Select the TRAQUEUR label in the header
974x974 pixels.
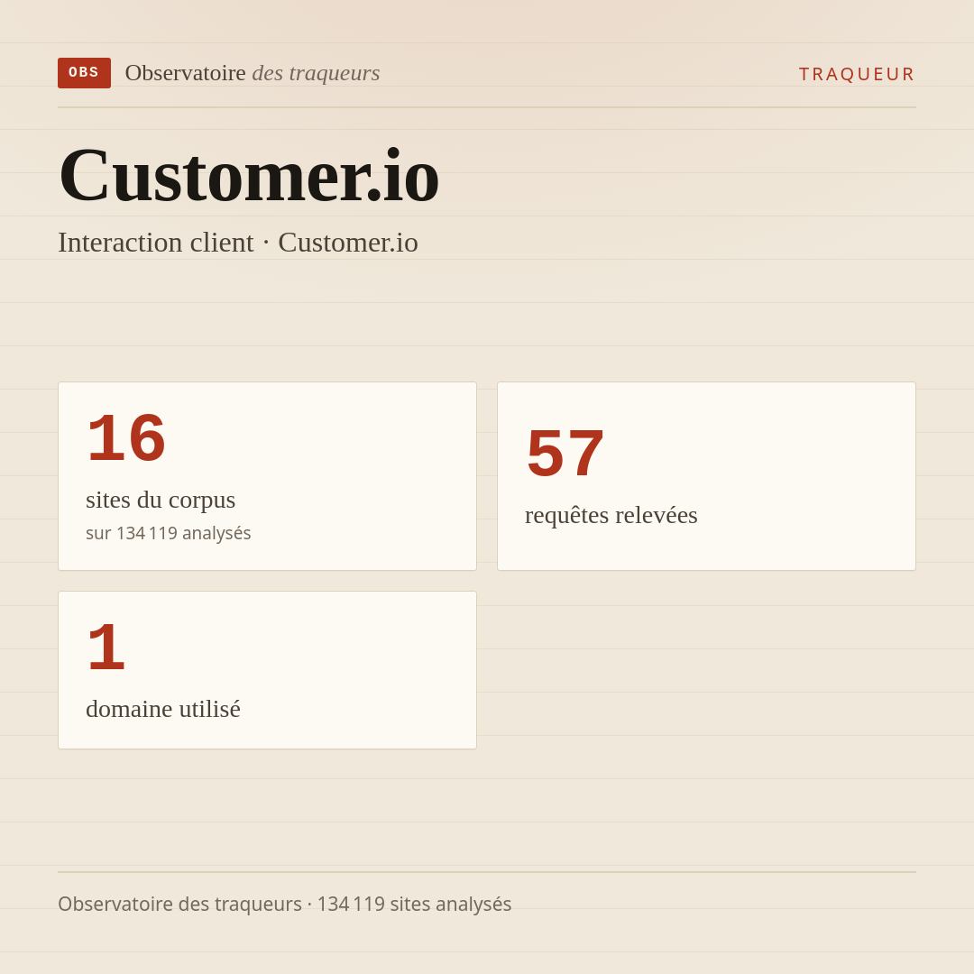tap(857, 74)
